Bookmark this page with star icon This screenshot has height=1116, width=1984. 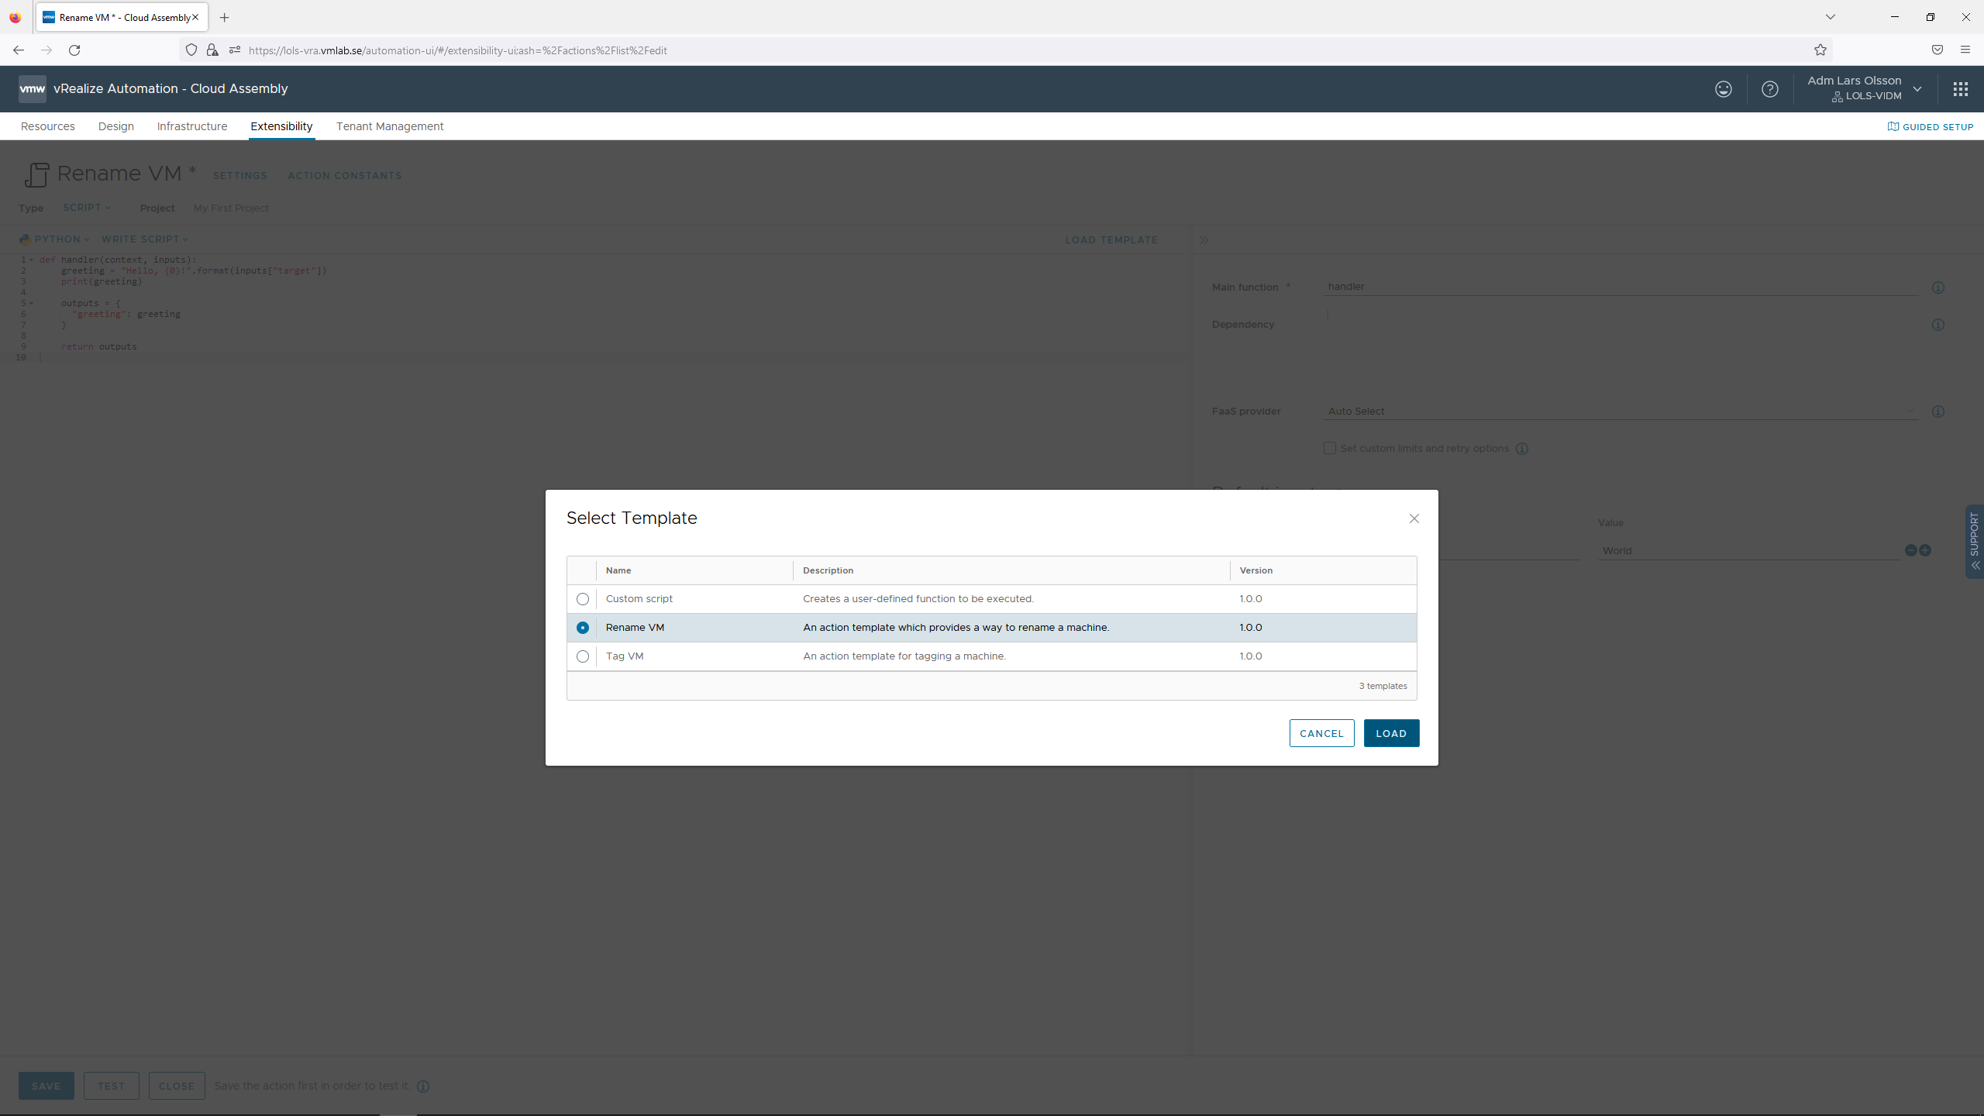(1820, 50)
